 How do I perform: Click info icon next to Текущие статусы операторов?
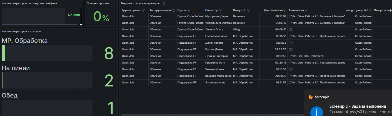point(164,4)
